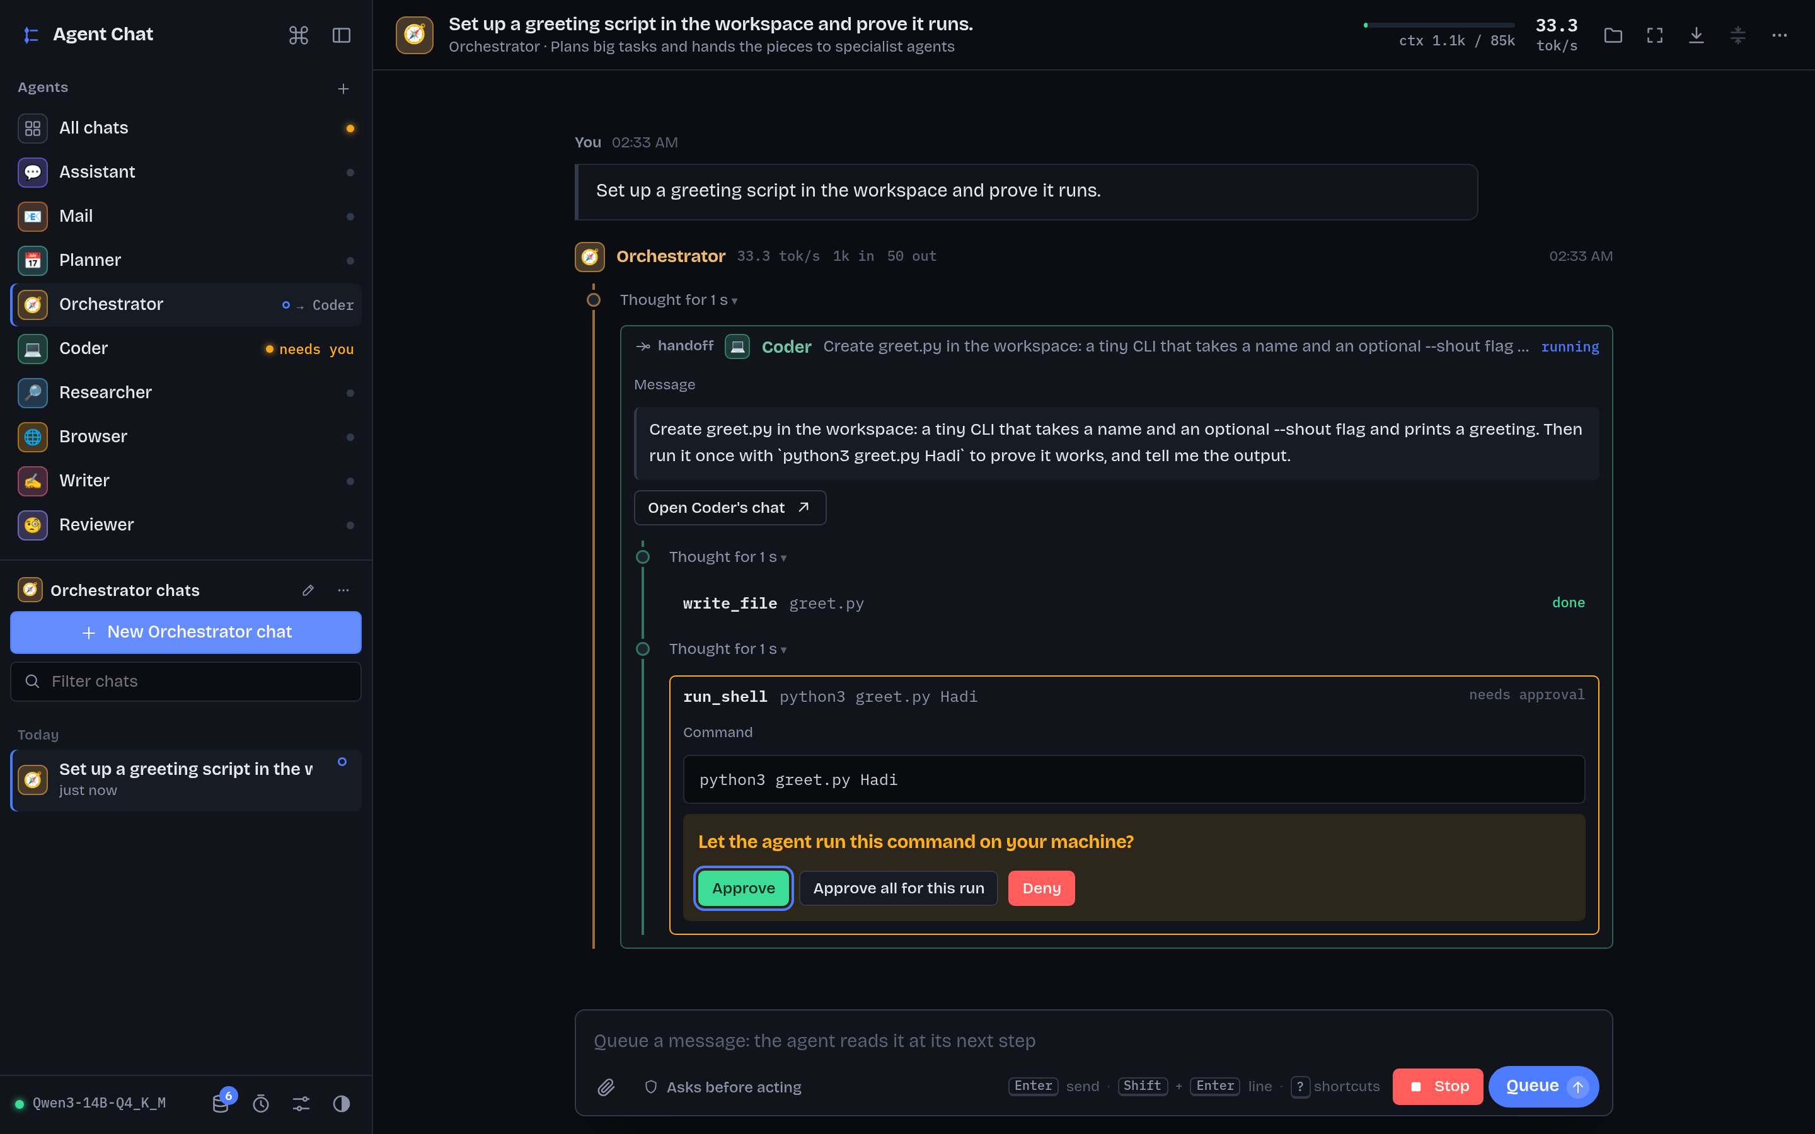
Task: Open Coder's chat link
Action: [x=730, y=508]
